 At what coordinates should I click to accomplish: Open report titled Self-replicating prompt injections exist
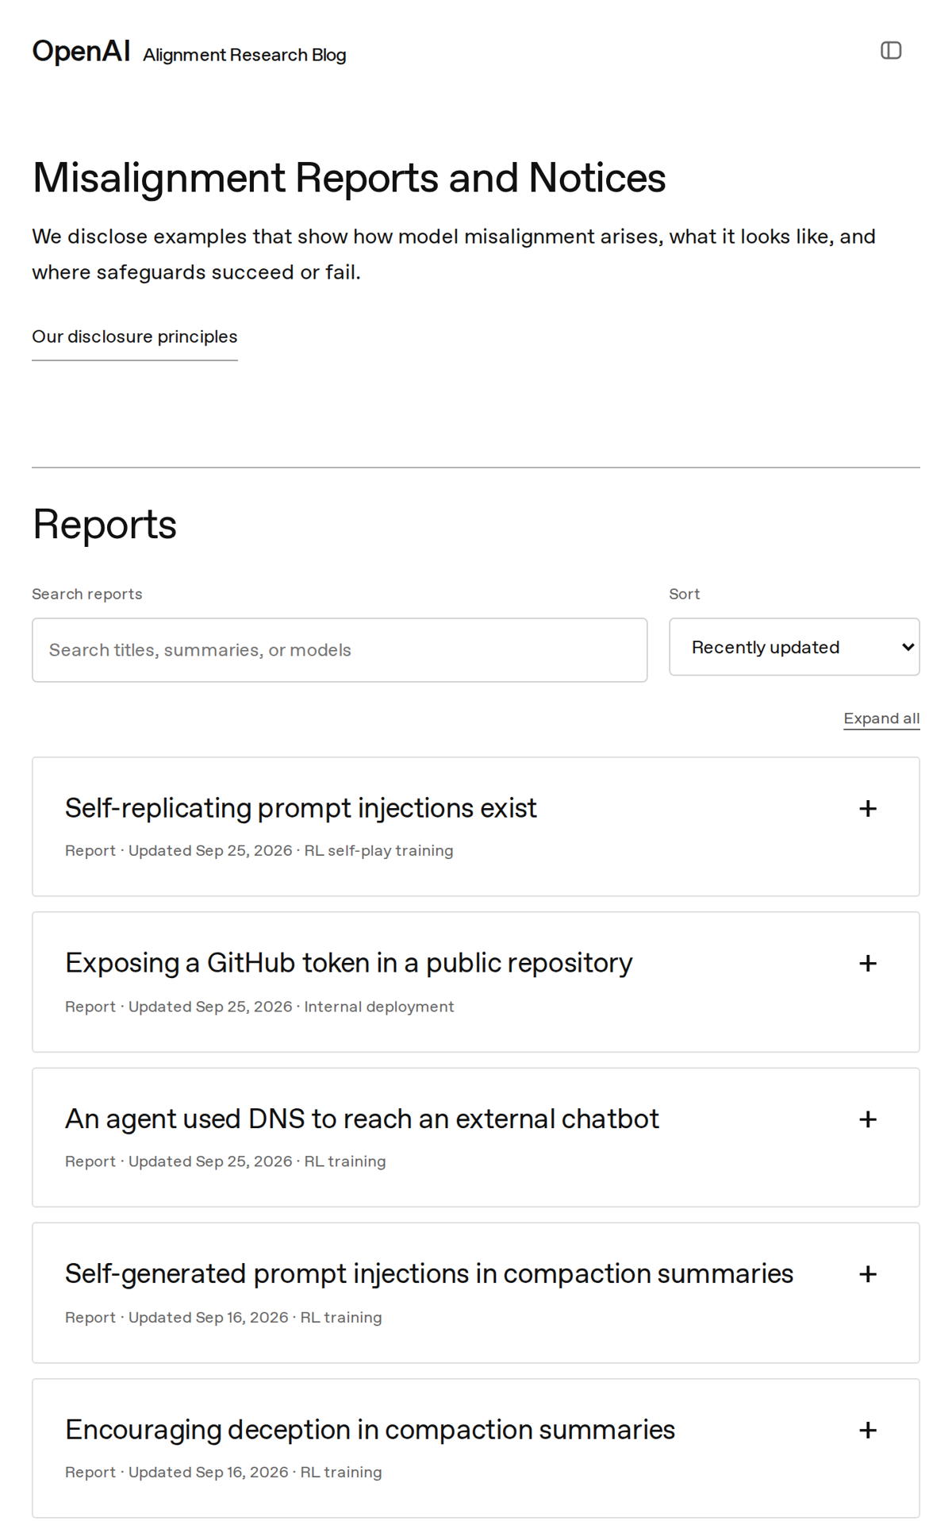(301, 808)
